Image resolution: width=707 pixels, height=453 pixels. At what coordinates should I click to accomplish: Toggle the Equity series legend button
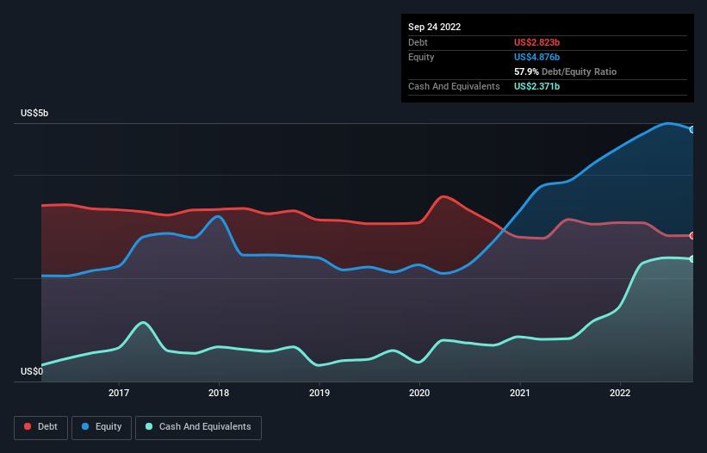(102, 427)
